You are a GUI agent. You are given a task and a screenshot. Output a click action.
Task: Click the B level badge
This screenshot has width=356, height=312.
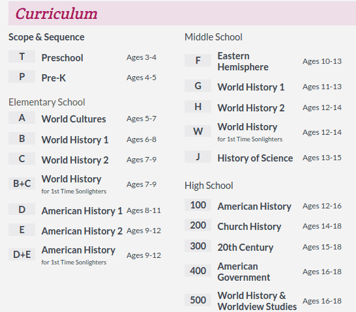tap(22, 139)
